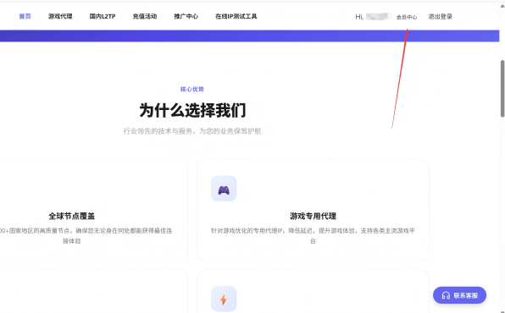Select 推广中心 in navigation
505x313 pixels.
pos(186,16)
